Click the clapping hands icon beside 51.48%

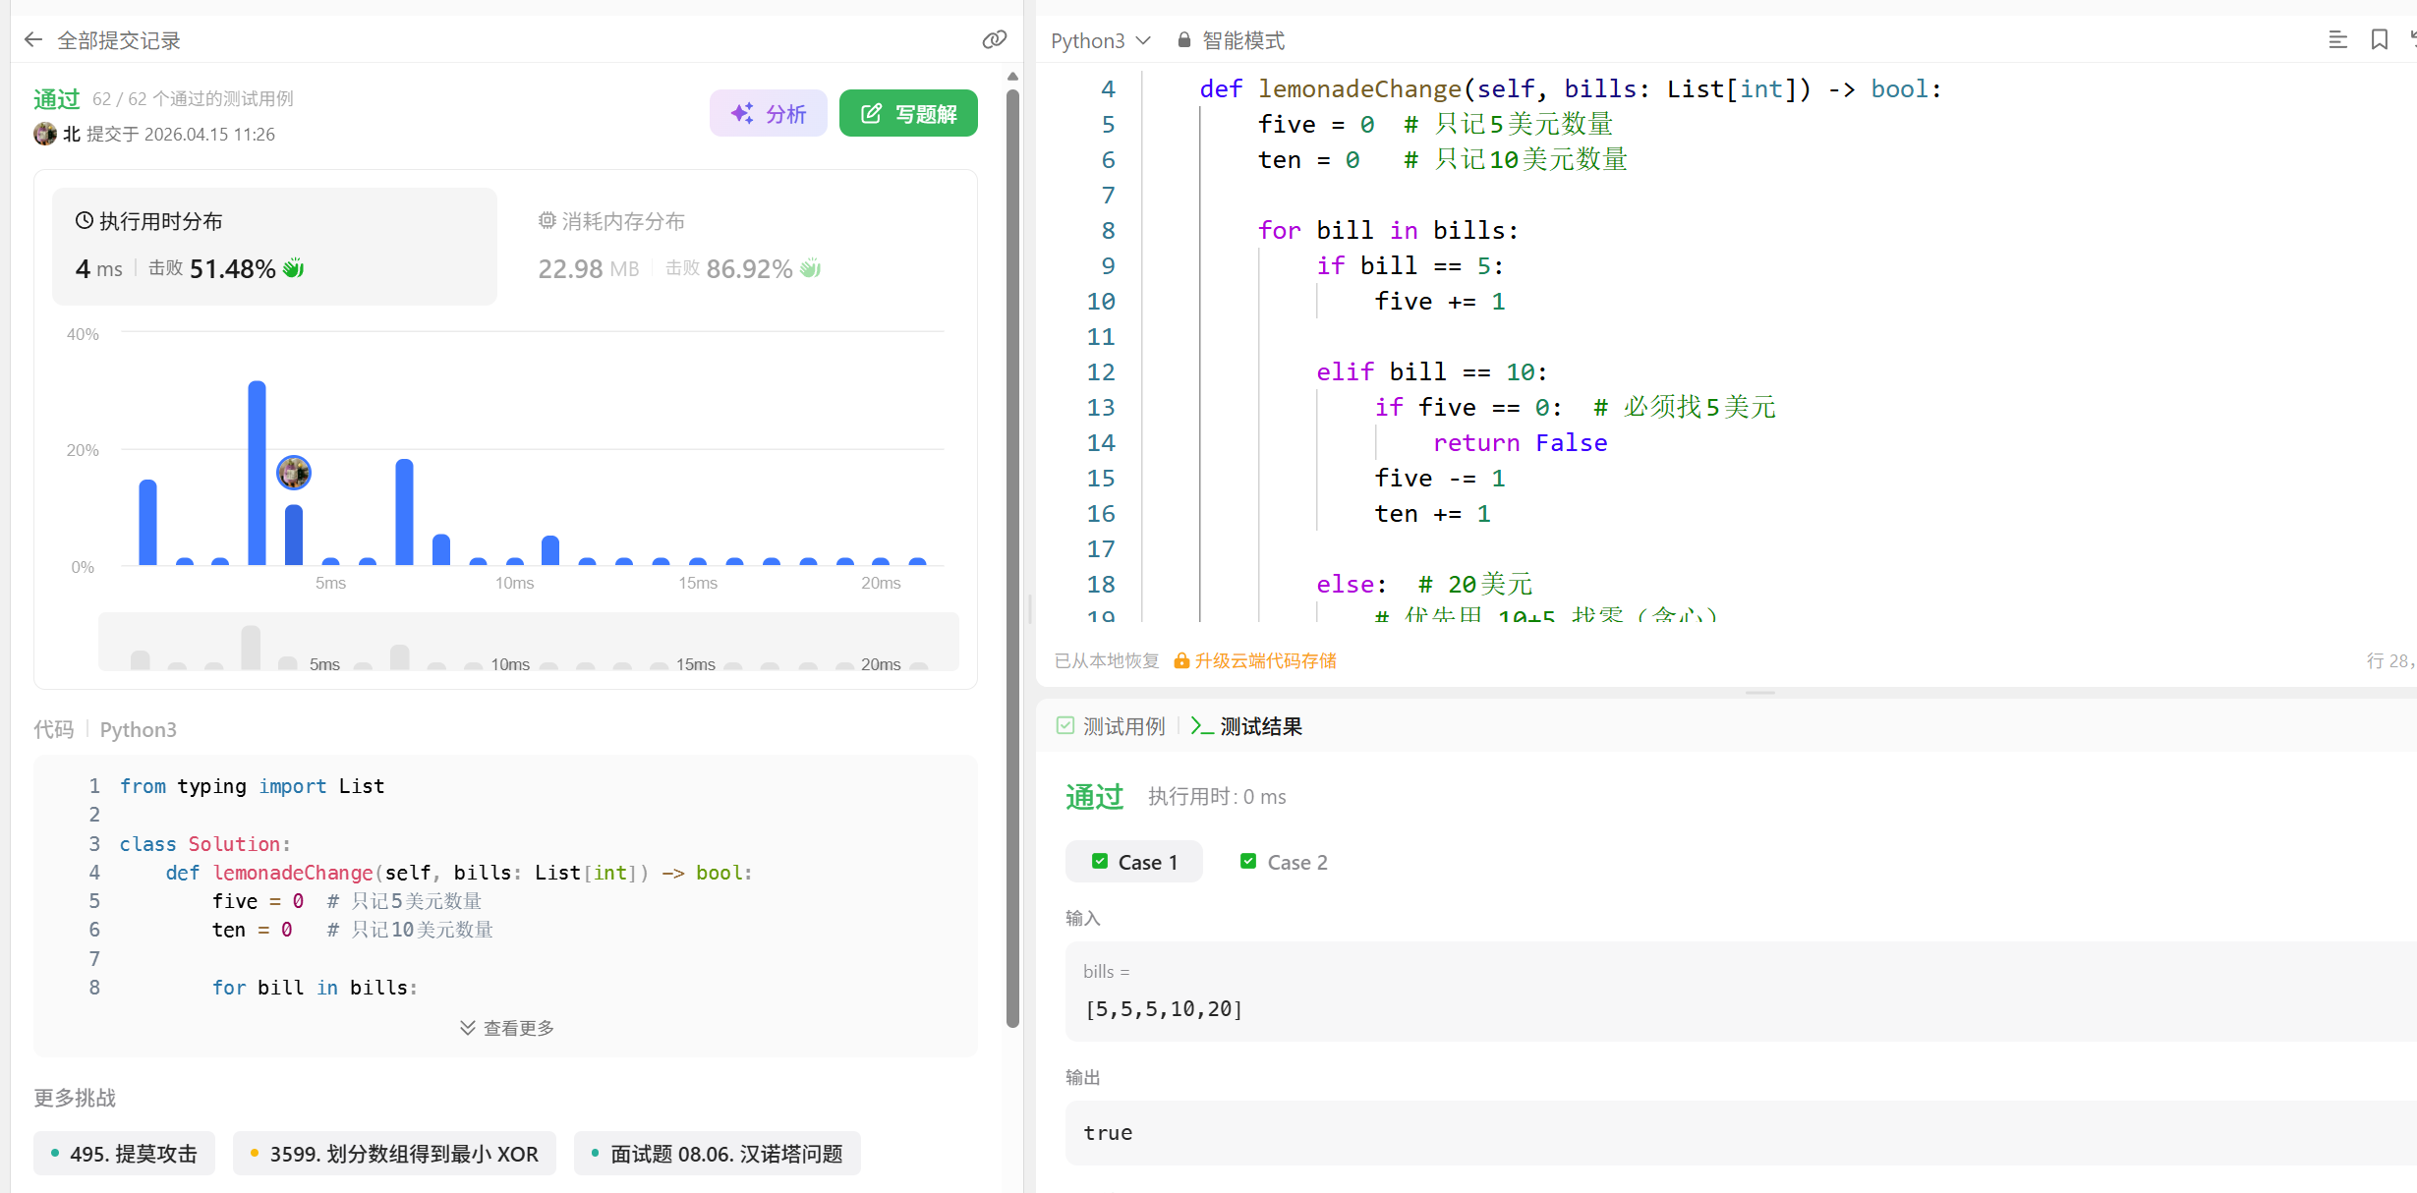point(294,268)
